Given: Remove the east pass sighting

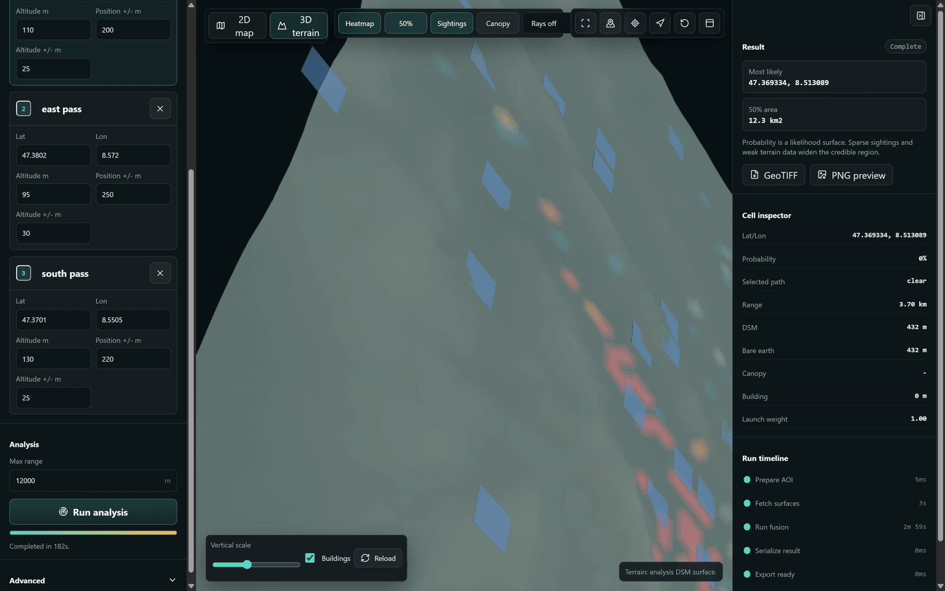Looking at the screenshot, I should pos(160,109).
